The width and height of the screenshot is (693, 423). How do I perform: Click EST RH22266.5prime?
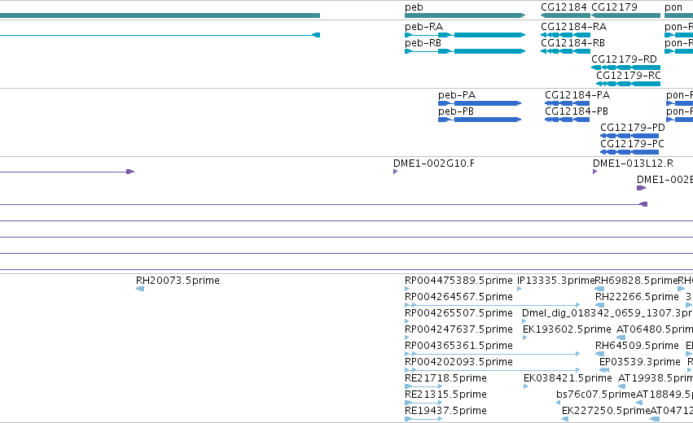tap(637, 297)
